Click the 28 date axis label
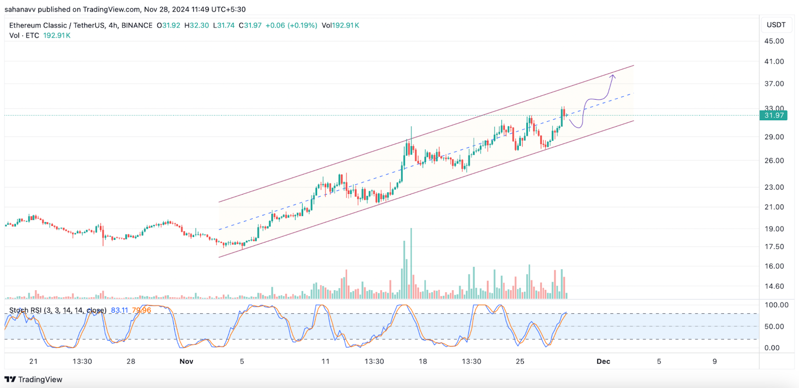The width and height of the screenshot is (799, 388). click(131, 361)
